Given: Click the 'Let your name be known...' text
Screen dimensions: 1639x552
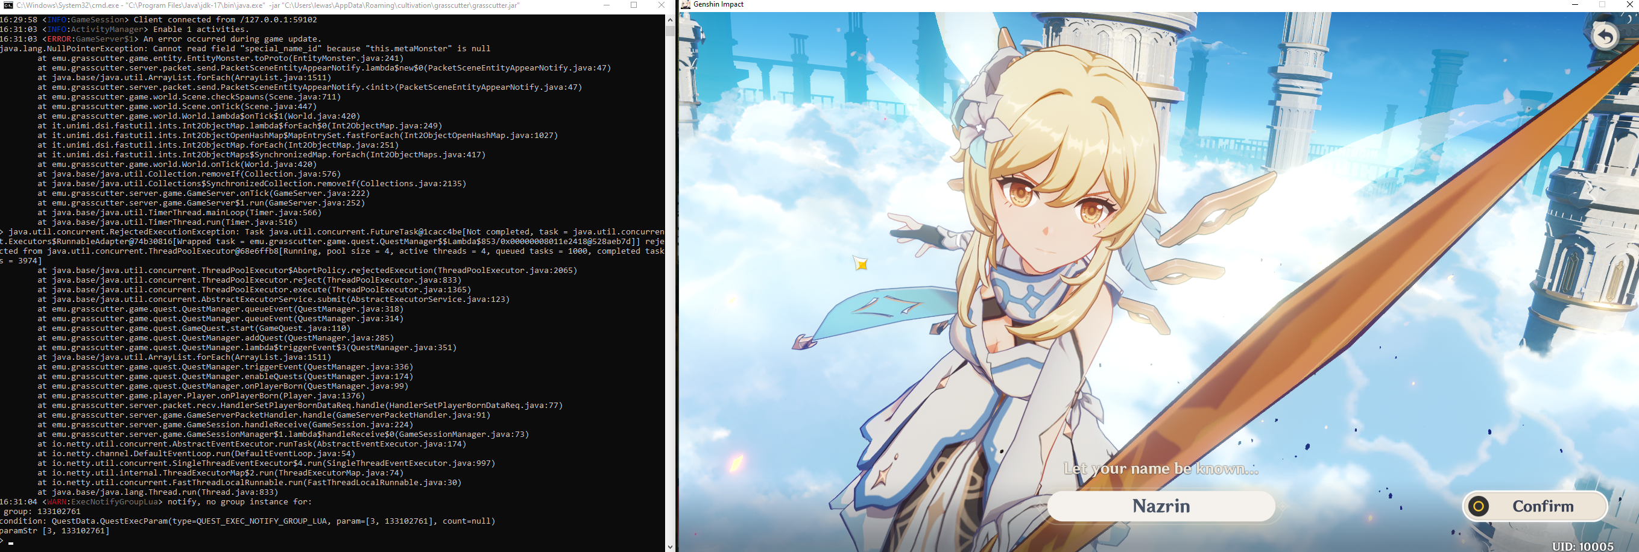Looking at the screenshot, I should (1161, 469).
